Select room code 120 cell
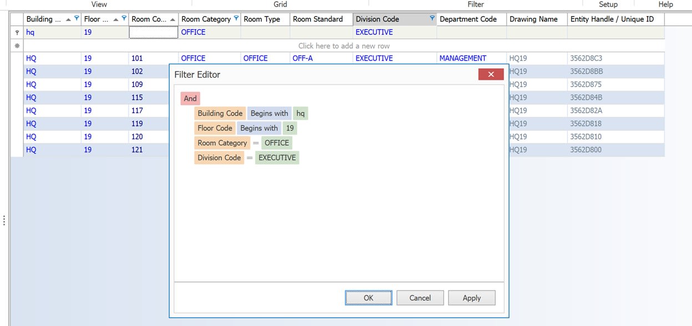The image size is (692, 326). point(149,136)
